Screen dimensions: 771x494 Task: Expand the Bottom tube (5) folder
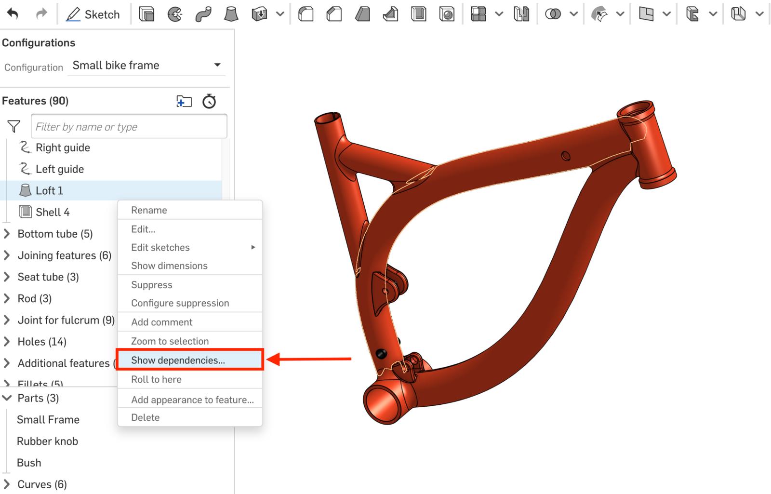(7, 234)
